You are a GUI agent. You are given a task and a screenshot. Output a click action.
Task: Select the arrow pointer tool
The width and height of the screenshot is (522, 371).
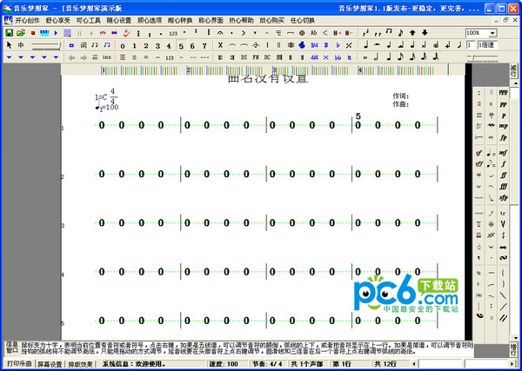[x=9, y=45]
